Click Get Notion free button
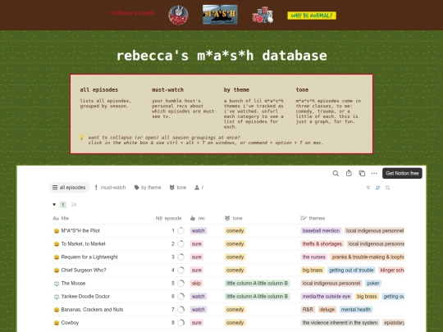Image resolution: width=443 pixels, height=332 pixels. 402,173
